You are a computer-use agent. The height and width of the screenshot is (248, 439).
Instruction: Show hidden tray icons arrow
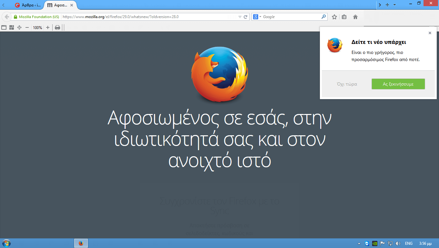point(359,243)
